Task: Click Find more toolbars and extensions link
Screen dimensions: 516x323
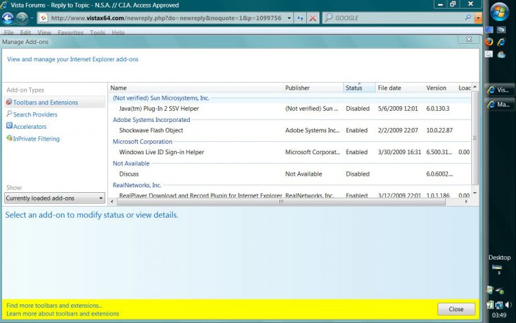Action: 54,306
